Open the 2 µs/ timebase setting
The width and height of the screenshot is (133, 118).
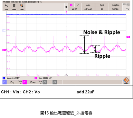pos(102,5)
